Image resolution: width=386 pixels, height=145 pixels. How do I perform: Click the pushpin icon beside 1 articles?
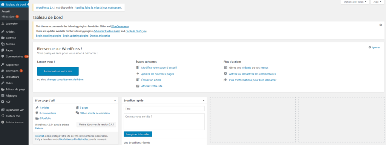[37, 107]
